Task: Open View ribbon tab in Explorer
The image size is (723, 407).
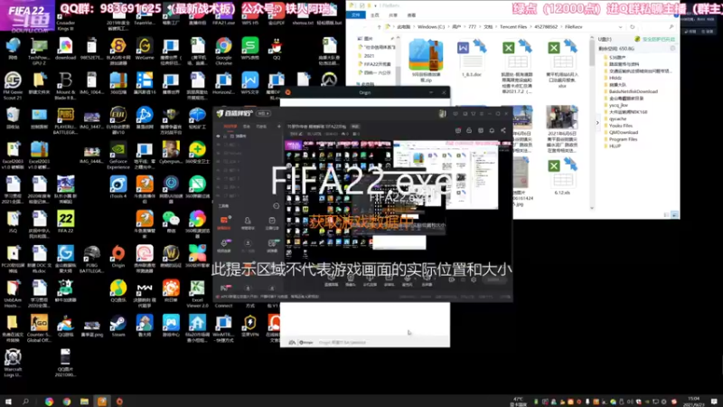Action: pyautogui.click(x=411, y=15)
